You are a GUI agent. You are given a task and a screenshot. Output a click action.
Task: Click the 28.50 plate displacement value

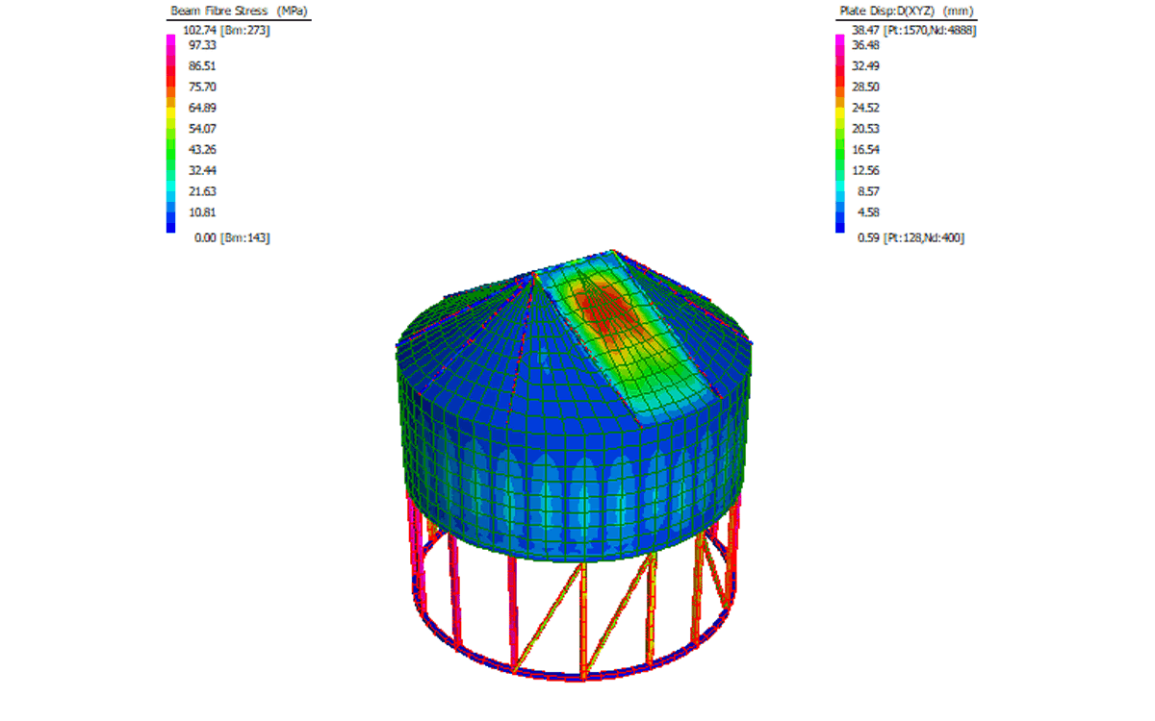[x=866, y=87]
